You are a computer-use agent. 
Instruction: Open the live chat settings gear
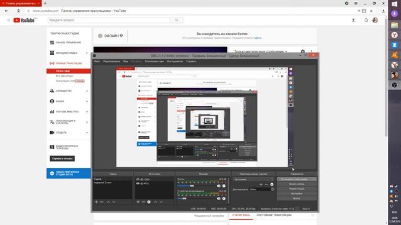point(303,51)
